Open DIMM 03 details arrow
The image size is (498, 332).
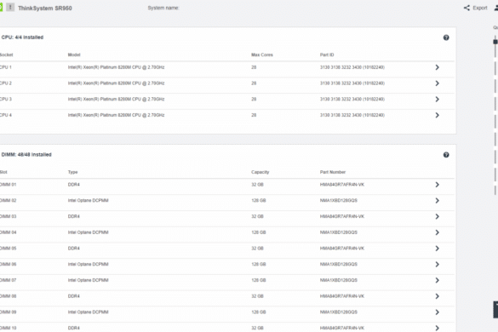click(437, 216)
